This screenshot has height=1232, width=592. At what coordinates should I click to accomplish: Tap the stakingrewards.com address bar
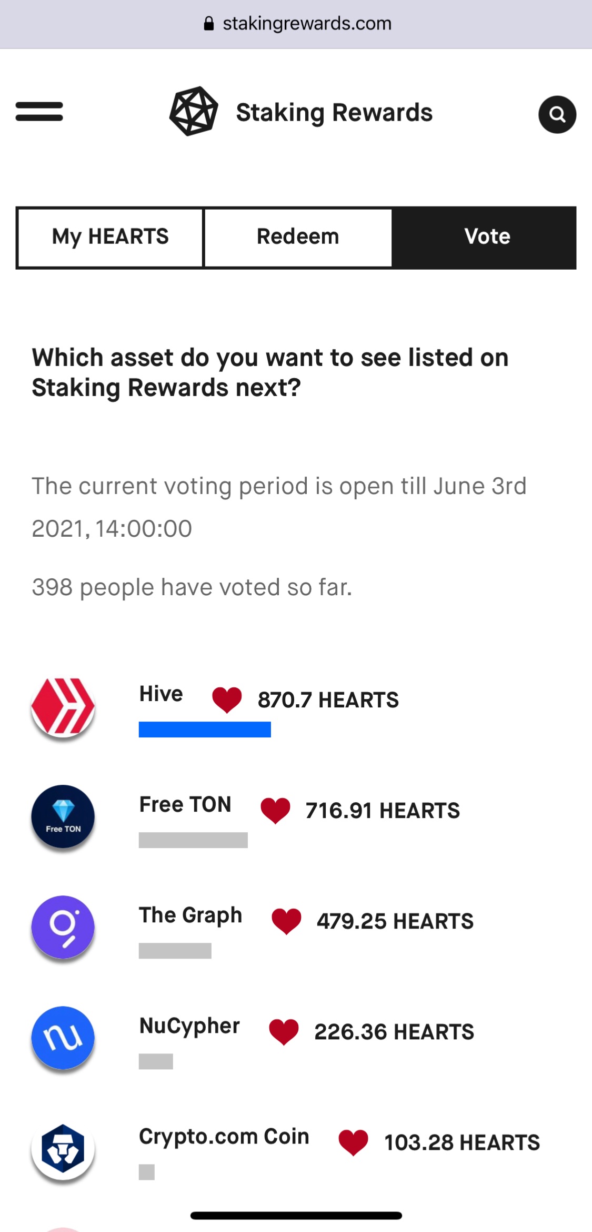point(297,24)
